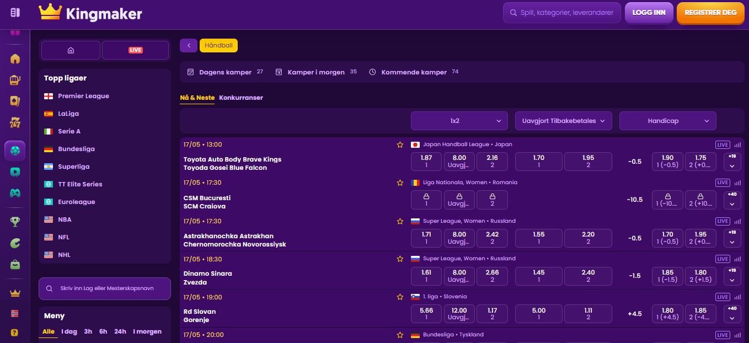Open the shopping bag icon in the left rail
The image size is (749, 343).
15,265
